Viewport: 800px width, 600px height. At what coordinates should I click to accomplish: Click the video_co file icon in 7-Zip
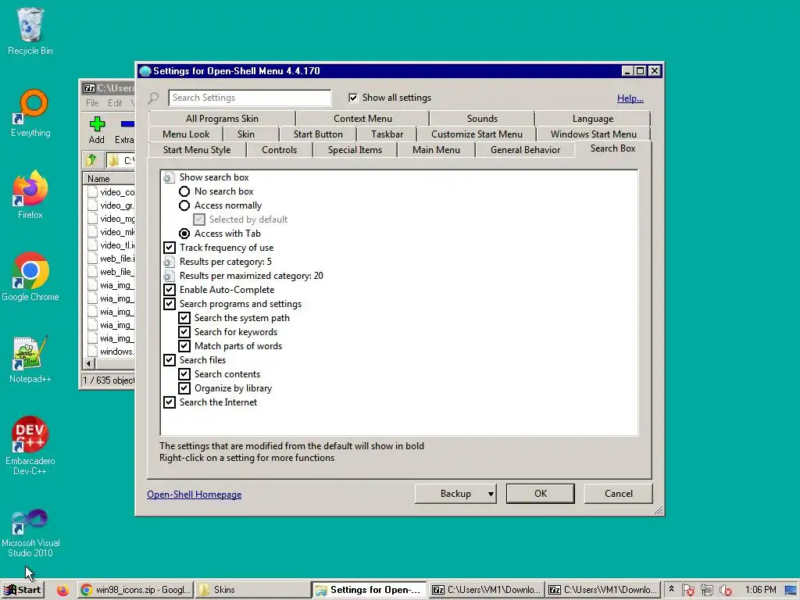pyautogui.click(x=92, y=192)
